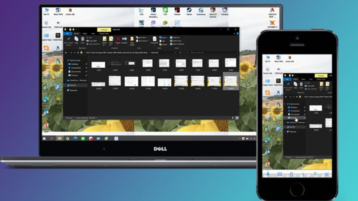Click the laptop Explorer search field
The height and width of the screenshot is (201, 358).
pyautogui.click(x=211, y=52)
